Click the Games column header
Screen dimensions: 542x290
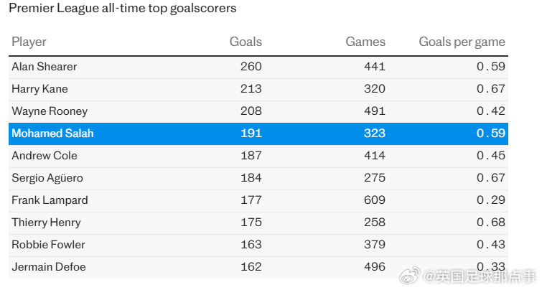point(365,42)
